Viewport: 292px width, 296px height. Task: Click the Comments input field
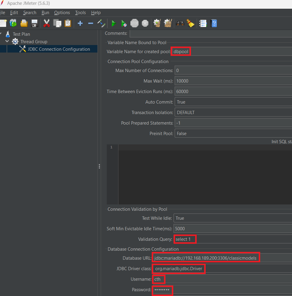coord(211,33)
